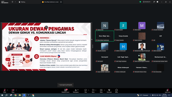Show hidden system tray icons
Viewport: 172px width, 97px height.
point(151,95)
